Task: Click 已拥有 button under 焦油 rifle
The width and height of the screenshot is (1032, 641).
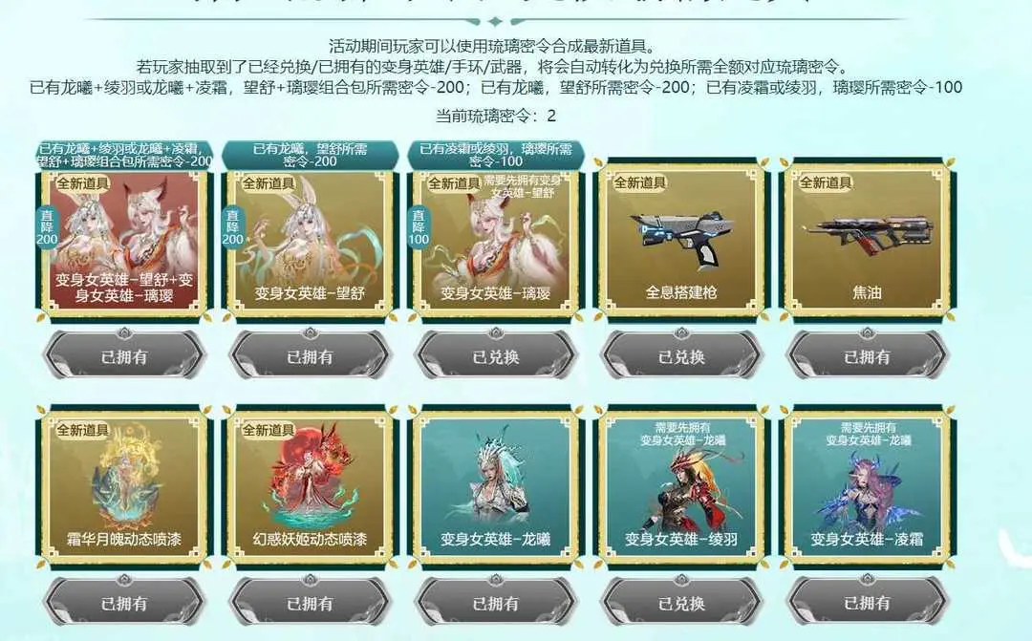Action: (x=867, y=356)
